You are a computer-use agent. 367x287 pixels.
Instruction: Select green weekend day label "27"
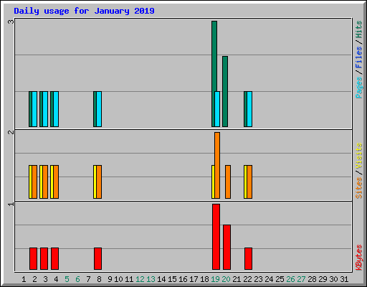[x=301, y=279]
